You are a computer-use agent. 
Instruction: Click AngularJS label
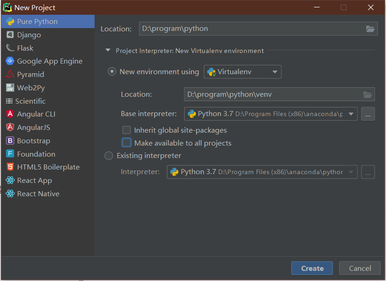click(x=34, y=127)
